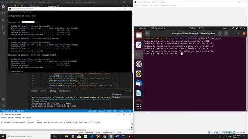
Task: Open Source Control view in VS Code
Action: tap(3, 20)
